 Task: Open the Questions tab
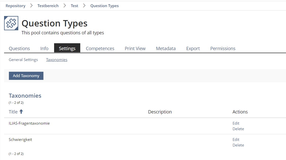(19, 48)
